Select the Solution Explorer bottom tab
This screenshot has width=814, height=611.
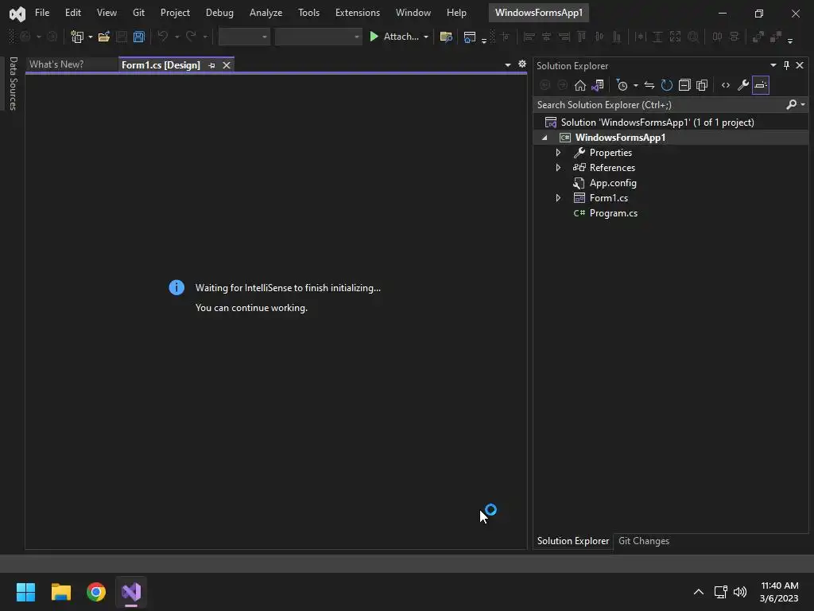573,541
